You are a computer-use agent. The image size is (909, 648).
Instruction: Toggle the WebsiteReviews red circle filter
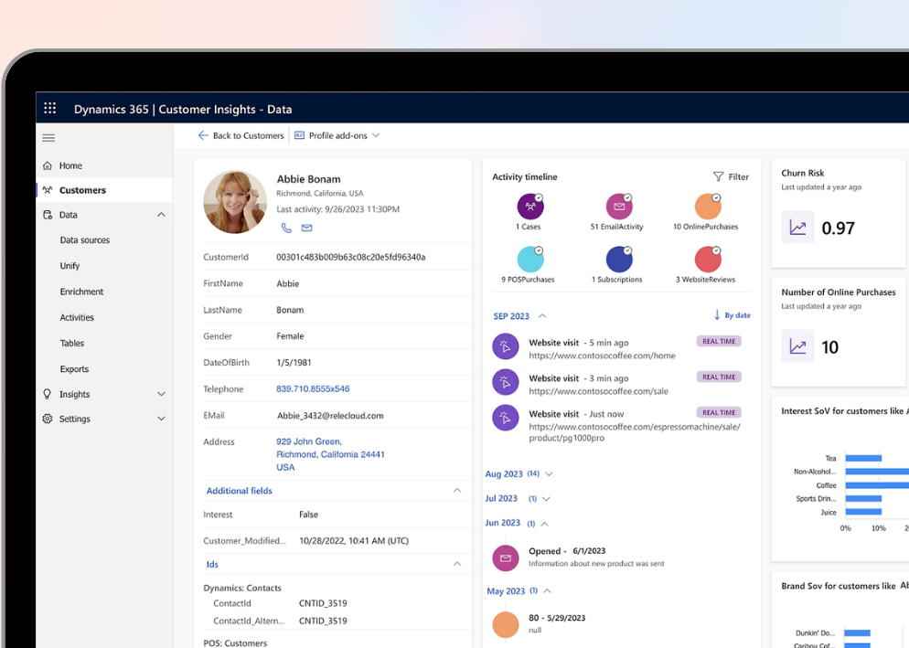[707, 259]
